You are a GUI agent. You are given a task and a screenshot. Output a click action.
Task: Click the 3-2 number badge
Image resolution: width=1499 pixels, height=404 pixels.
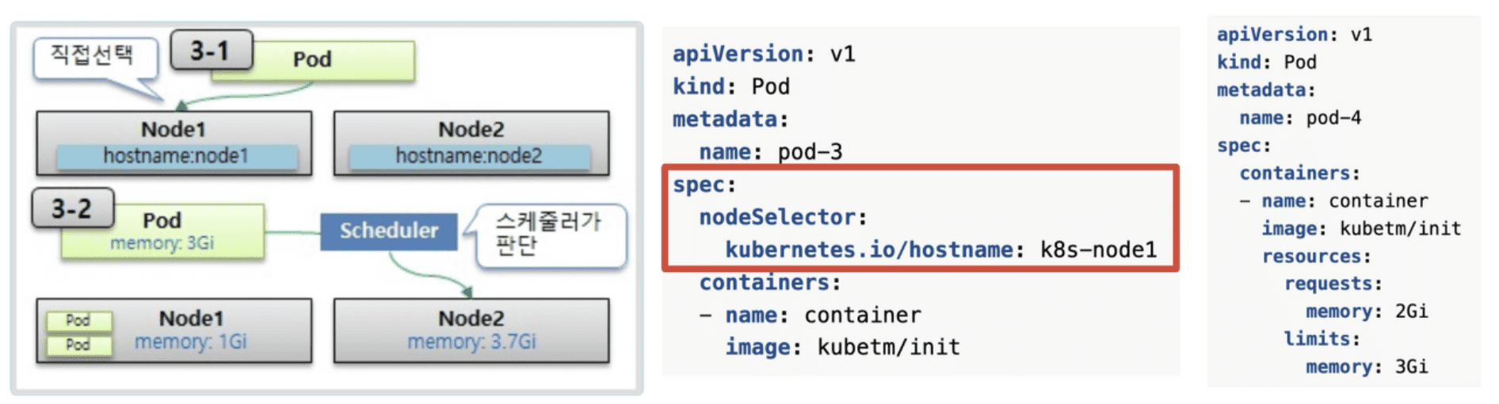73,209
